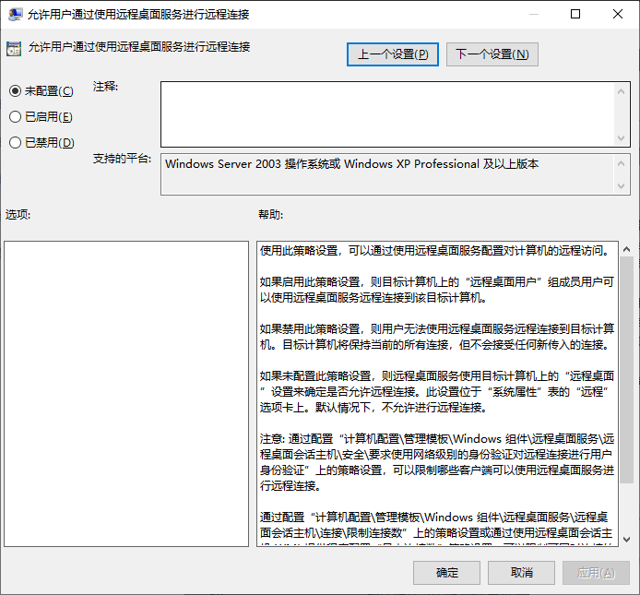The image size is (640, 595).
Task: Click the help panel scrollbar thumb
Action: click(x=627, y=370)
